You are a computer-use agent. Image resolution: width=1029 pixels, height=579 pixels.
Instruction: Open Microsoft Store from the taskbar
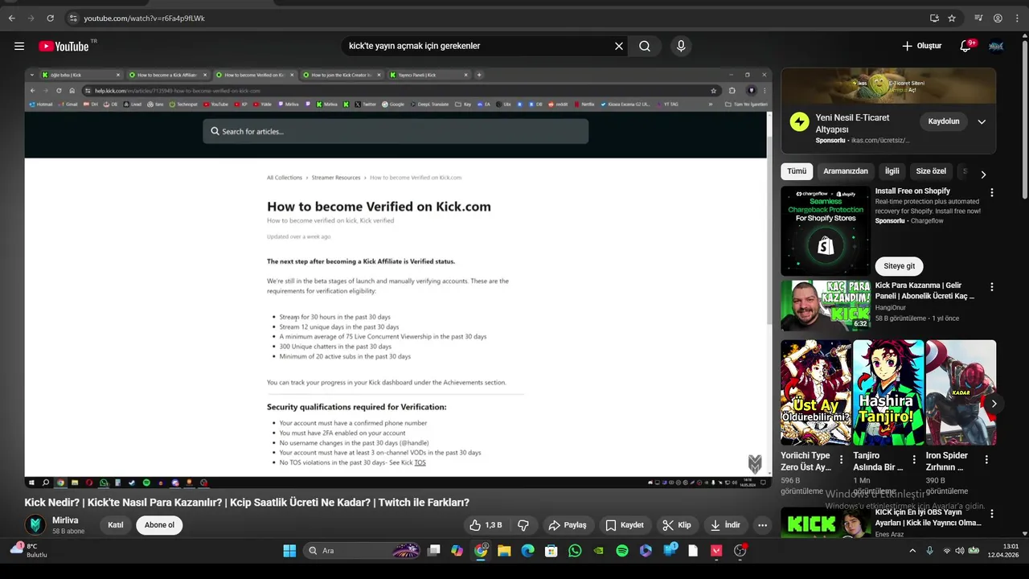(551, 551)
